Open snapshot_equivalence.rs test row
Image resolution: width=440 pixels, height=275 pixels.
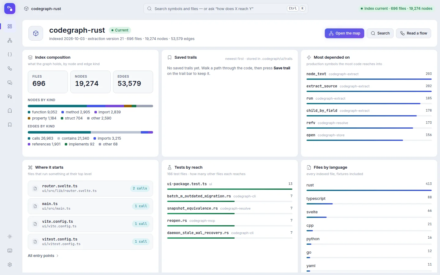(230, 211)
